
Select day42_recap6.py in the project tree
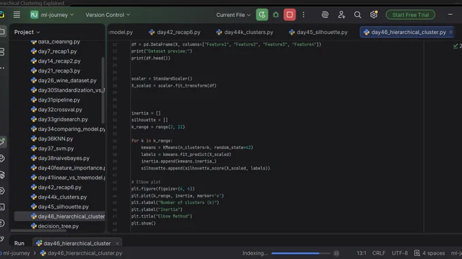(56, 187)
